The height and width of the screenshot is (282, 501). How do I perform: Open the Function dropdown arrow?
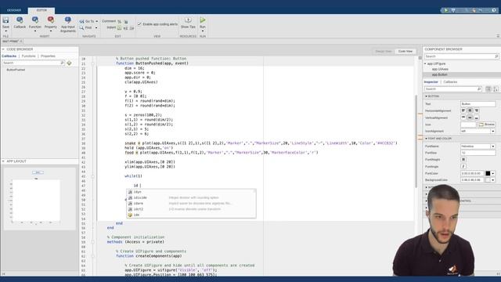point(34,31)
